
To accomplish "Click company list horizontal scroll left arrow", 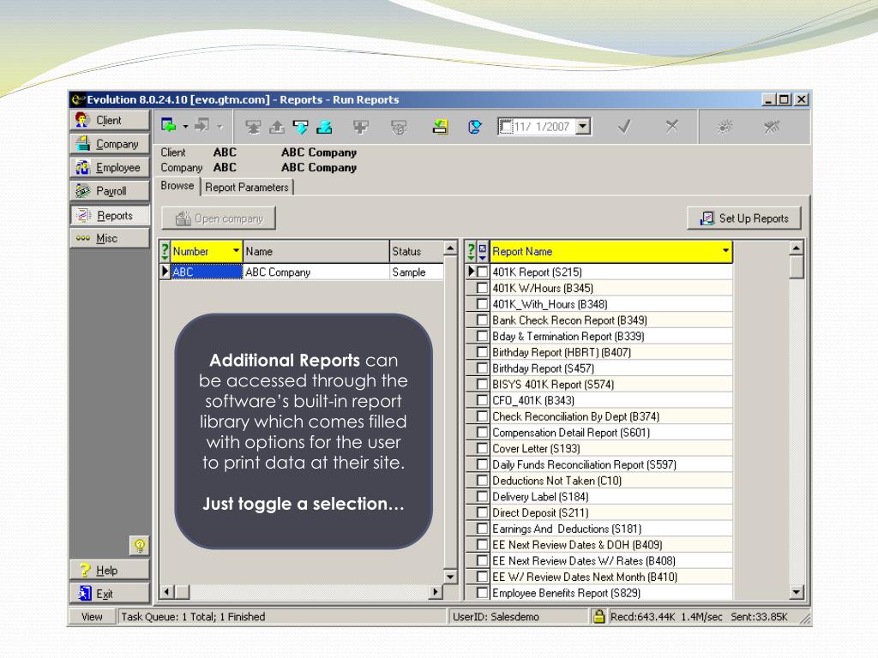I will (167, 591).
